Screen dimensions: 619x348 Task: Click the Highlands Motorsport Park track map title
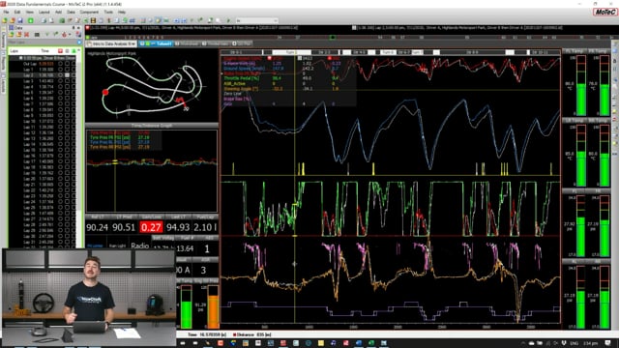[112, 53]
